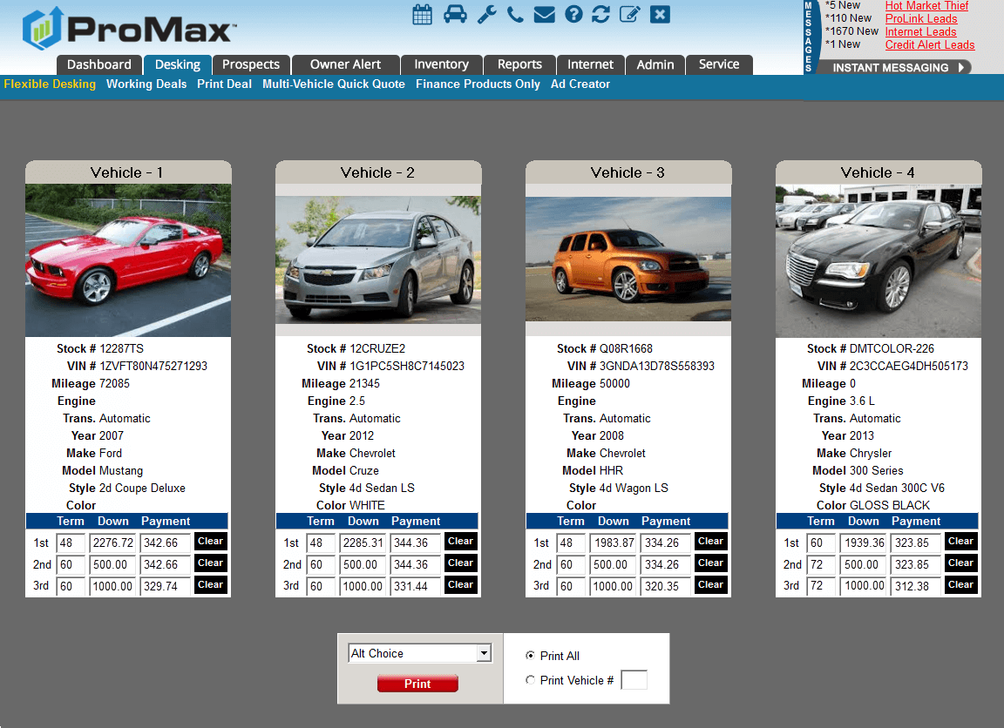Click the silver Cruze photo

click(377, 260)
